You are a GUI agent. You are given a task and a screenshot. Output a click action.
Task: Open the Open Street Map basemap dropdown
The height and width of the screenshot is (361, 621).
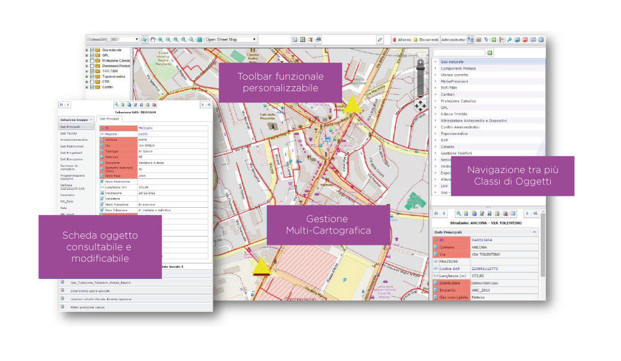(231, 40)
